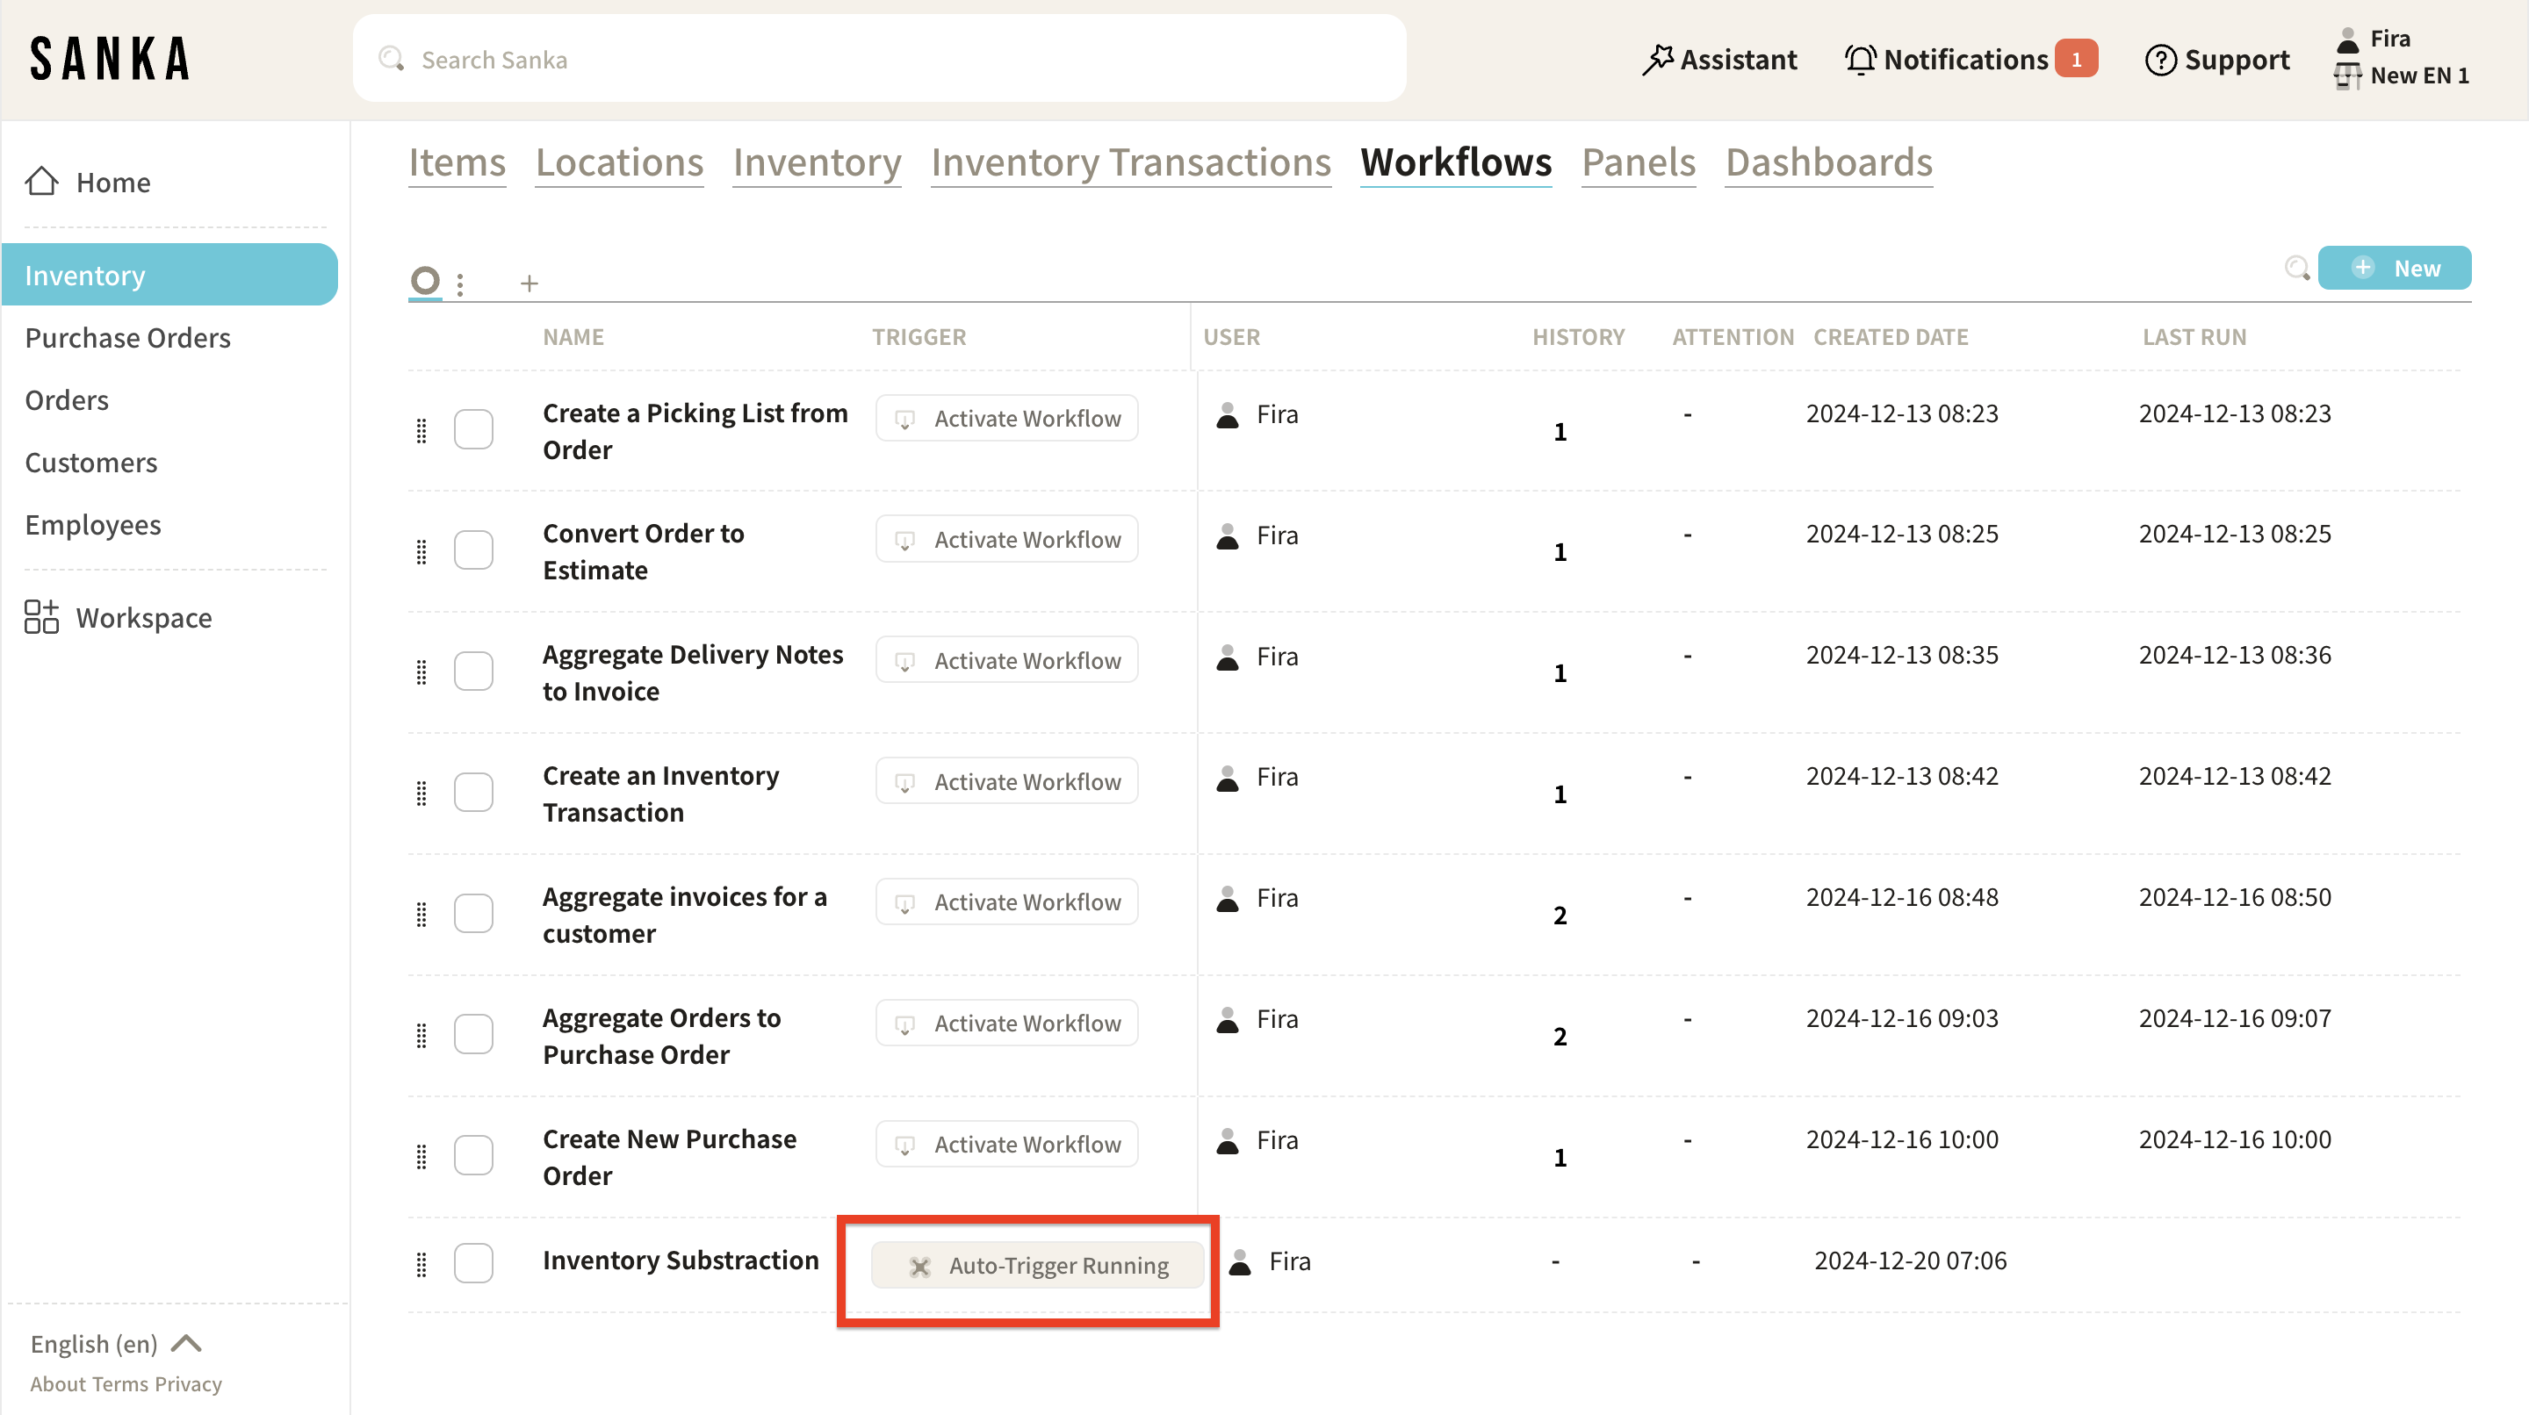Open Workspace grid icon in sidebar
Screen dimensions: 2529x1415
(x=41, y=617)
